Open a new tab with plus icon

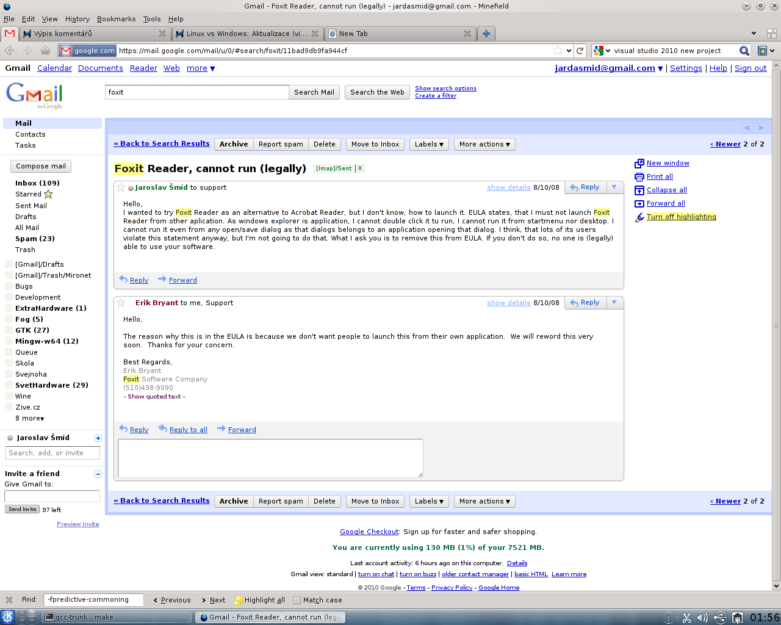point(486,34)
